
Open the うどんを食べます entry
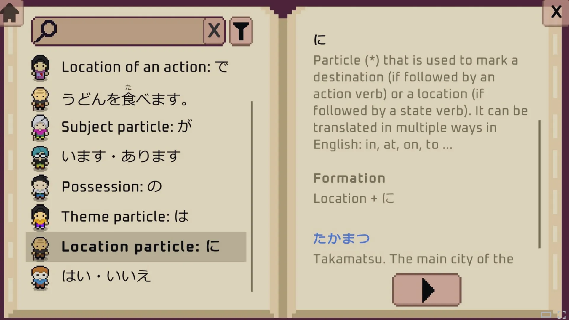[124, 99]
